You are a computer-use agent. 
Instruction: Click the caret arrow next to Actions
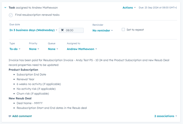(135, 8)
